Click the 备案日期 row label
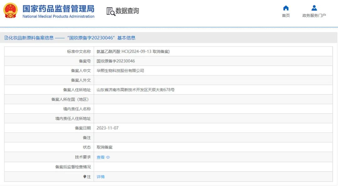 (83, 128)
